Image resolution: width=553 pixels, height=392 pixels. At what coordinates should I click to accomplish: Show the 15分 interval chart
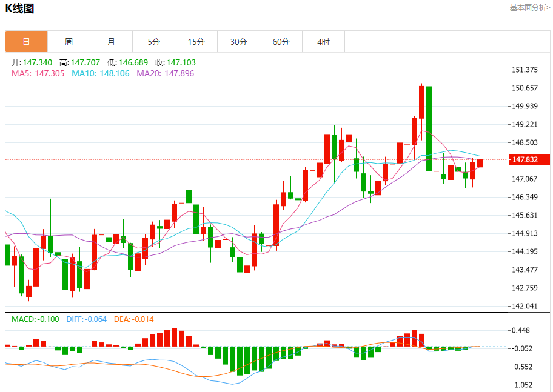click(x=196, y=42)
